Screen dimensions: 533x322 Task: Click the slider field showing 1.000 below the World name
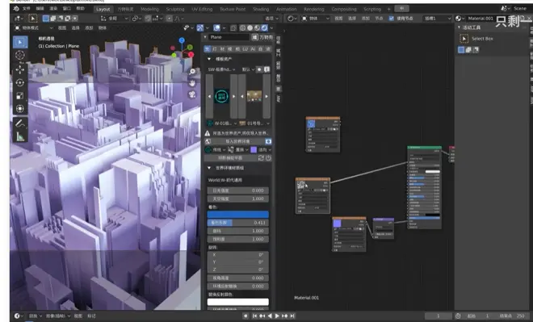238,199
